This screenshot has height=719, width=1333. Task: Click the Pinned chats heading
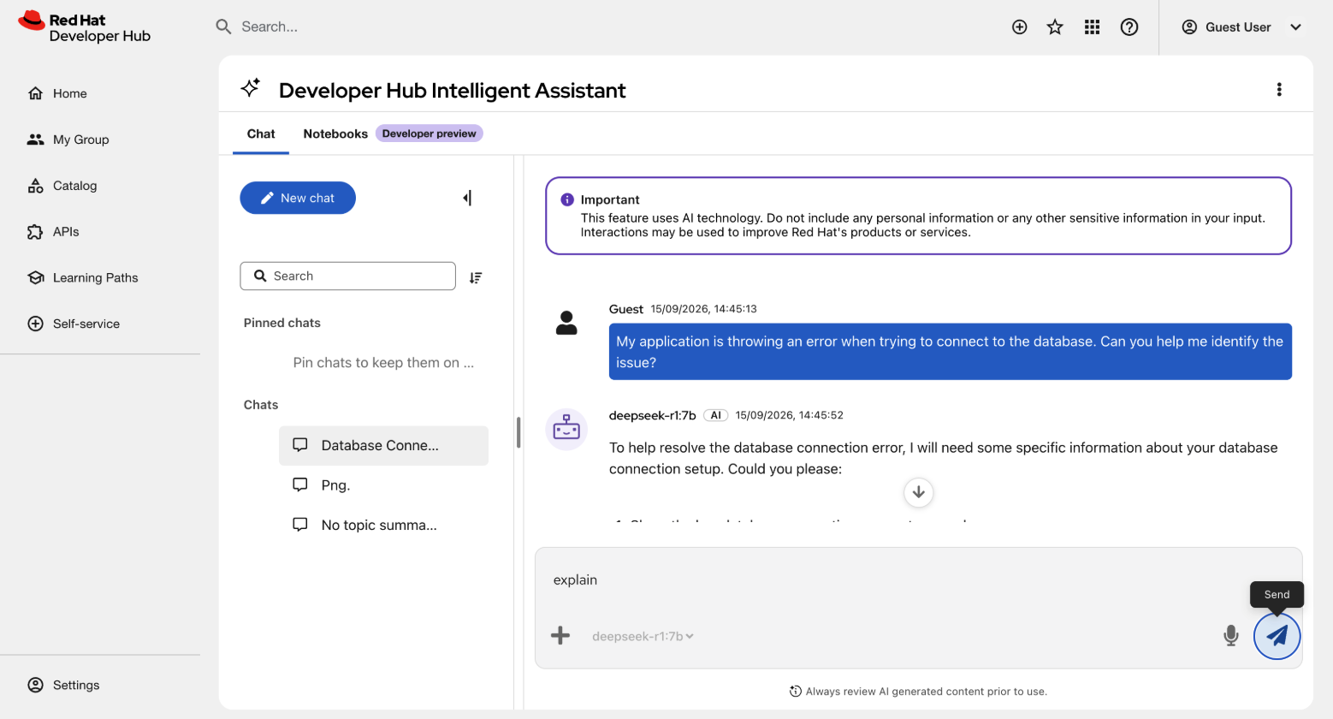pyautogui.click(x=282, y=323)
